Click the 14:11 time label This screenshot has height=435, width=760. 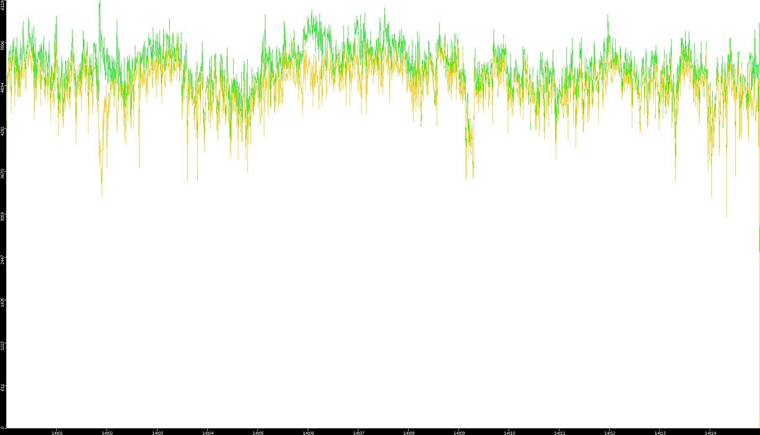[x=559, y=433]
